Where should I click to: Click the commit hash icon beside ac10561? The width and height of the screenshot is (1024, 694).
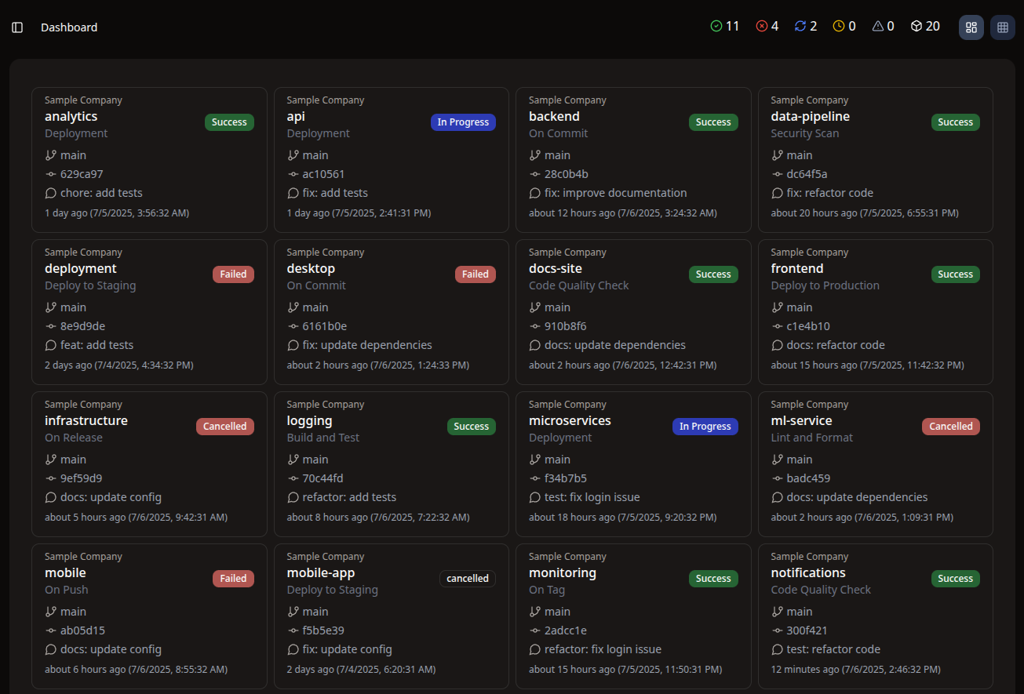click(x=293, y=173)
